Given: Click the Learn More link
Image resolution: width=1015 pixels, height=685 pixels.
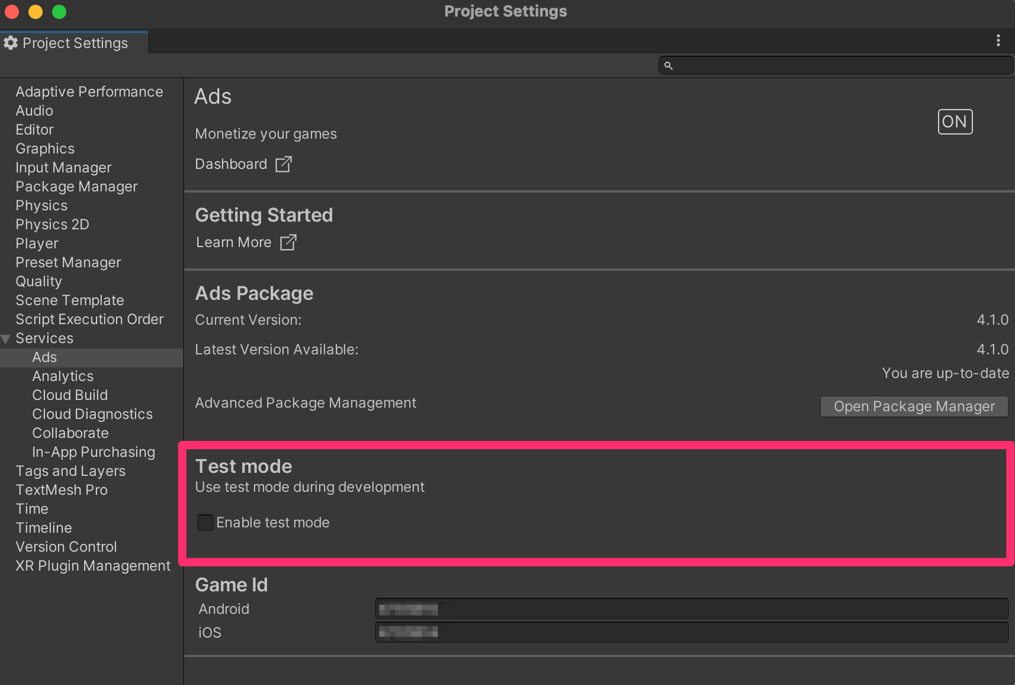Looking at the screenshot, I should pyautogui.click(x=234, y=242).
